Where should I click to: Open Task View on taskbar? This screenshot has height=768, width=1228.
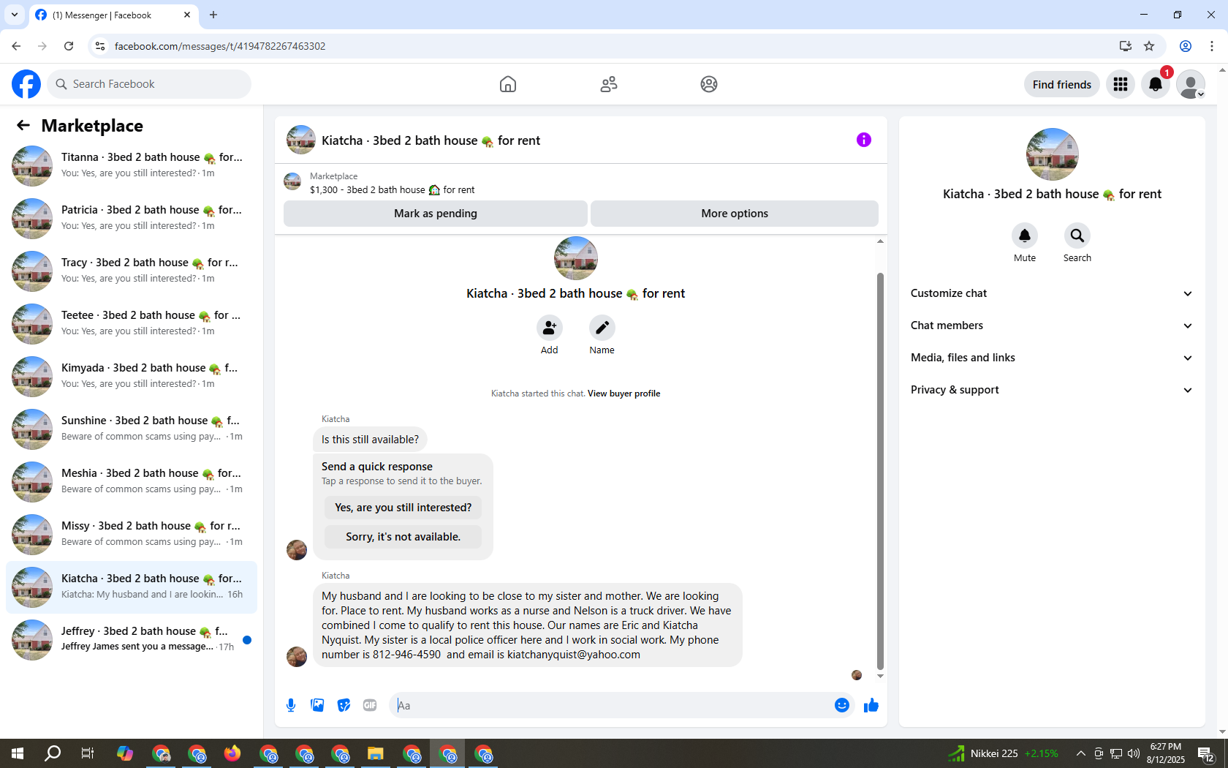(88, 753)
